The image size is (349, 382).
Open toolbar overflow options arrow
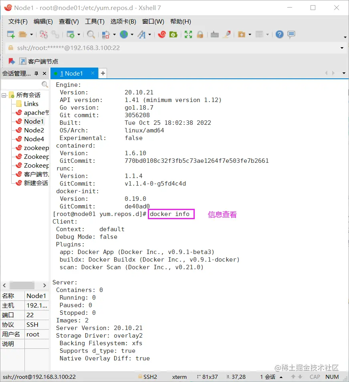pos(345,37)
